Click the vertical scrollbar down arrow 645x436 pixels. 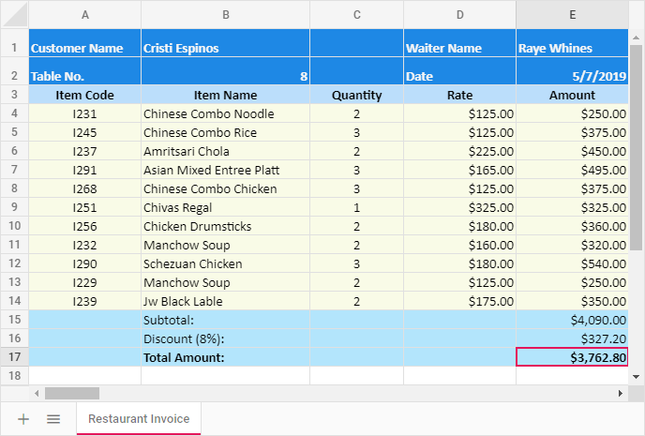[637, 376]
